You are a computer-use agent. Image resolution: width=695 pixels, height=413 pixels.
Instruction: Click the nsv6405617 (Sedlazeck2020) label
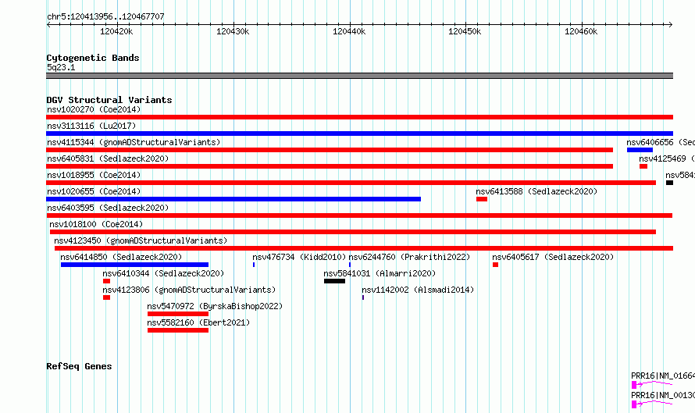pos(553,257)
